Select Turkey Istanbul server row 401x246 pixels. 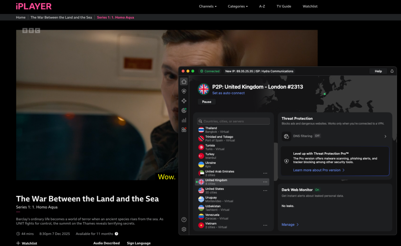[233, 156]
